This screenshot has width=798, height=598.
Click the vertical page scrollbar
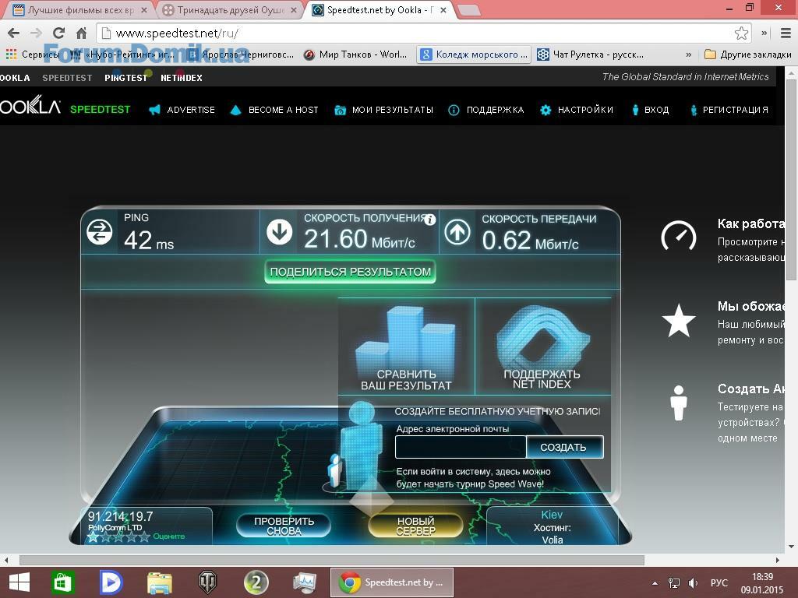pyautogui.click(x=792, y=178)
